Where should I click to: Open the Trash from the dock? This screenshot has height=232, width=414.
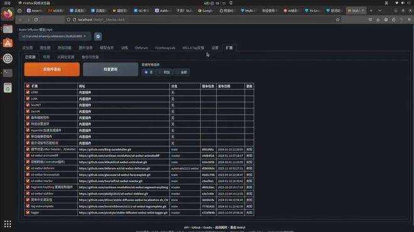pyautogui.click(x=8, y=88)
